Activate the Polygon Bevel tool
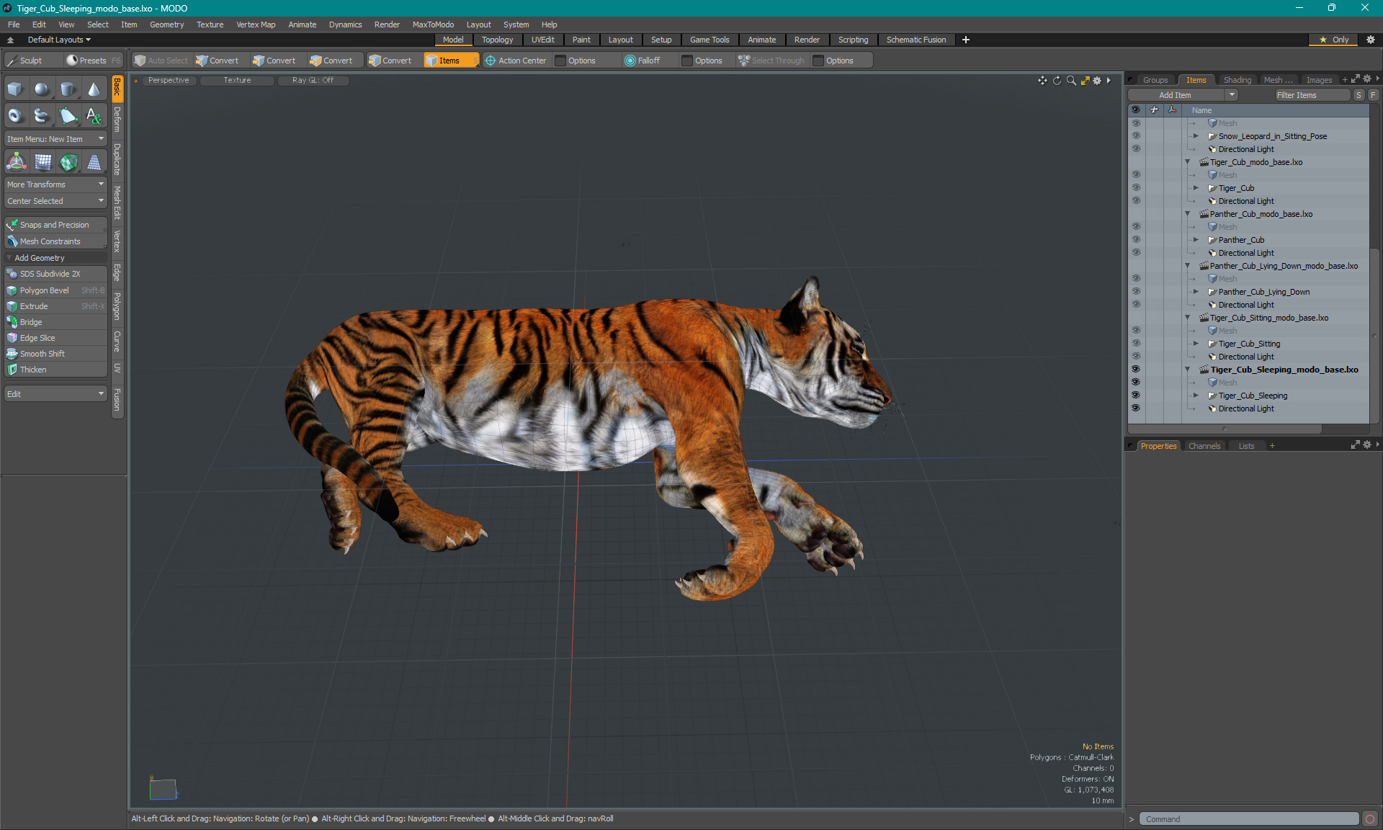 (x=55, y=290)
